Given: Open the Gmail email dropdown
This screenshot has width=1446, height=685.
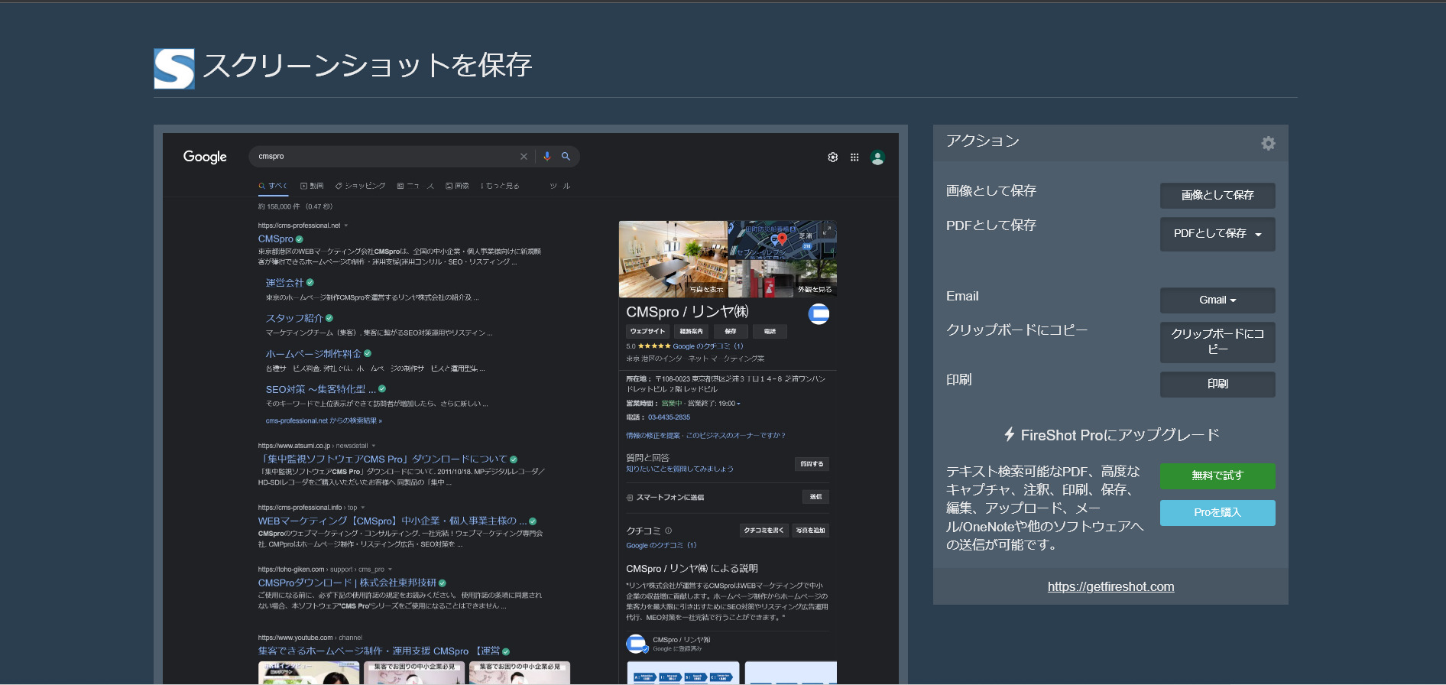Looking at the screenshot, I should click(1217, 300).
